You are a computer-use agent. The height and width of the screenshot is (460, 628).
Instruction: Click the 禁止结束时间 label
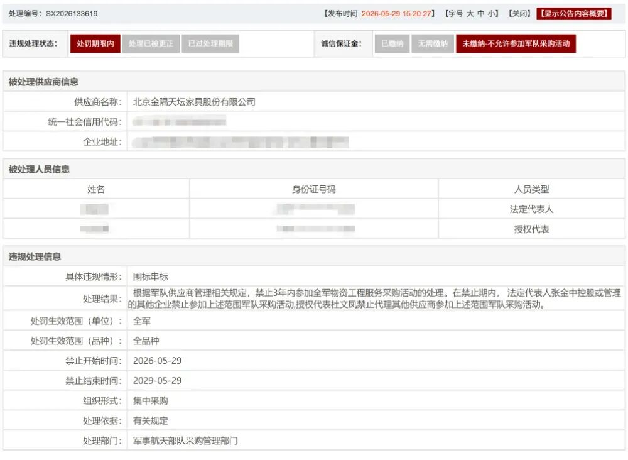coord(94,381)
